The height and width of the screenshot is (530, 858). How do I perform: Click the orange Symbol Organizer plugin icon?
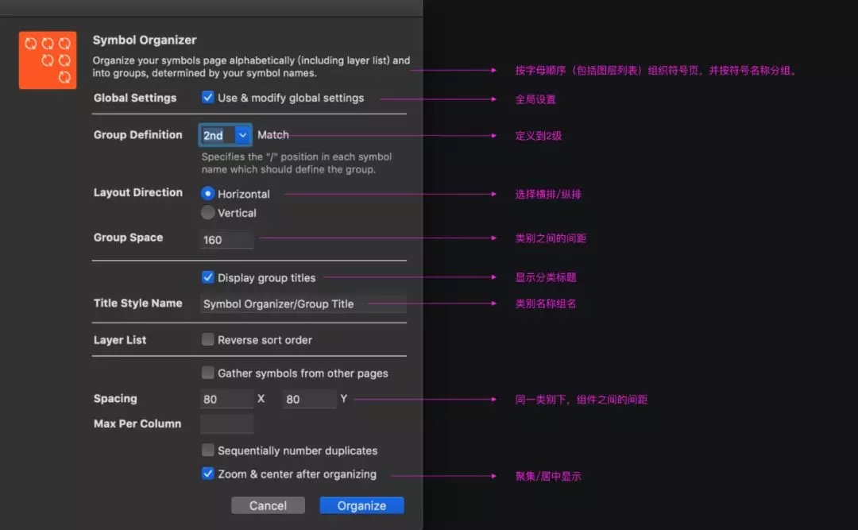(x=48, y=60)
